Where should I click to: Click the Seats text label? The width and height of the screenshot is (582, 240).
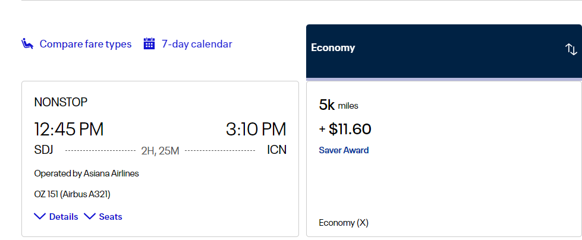110,217
